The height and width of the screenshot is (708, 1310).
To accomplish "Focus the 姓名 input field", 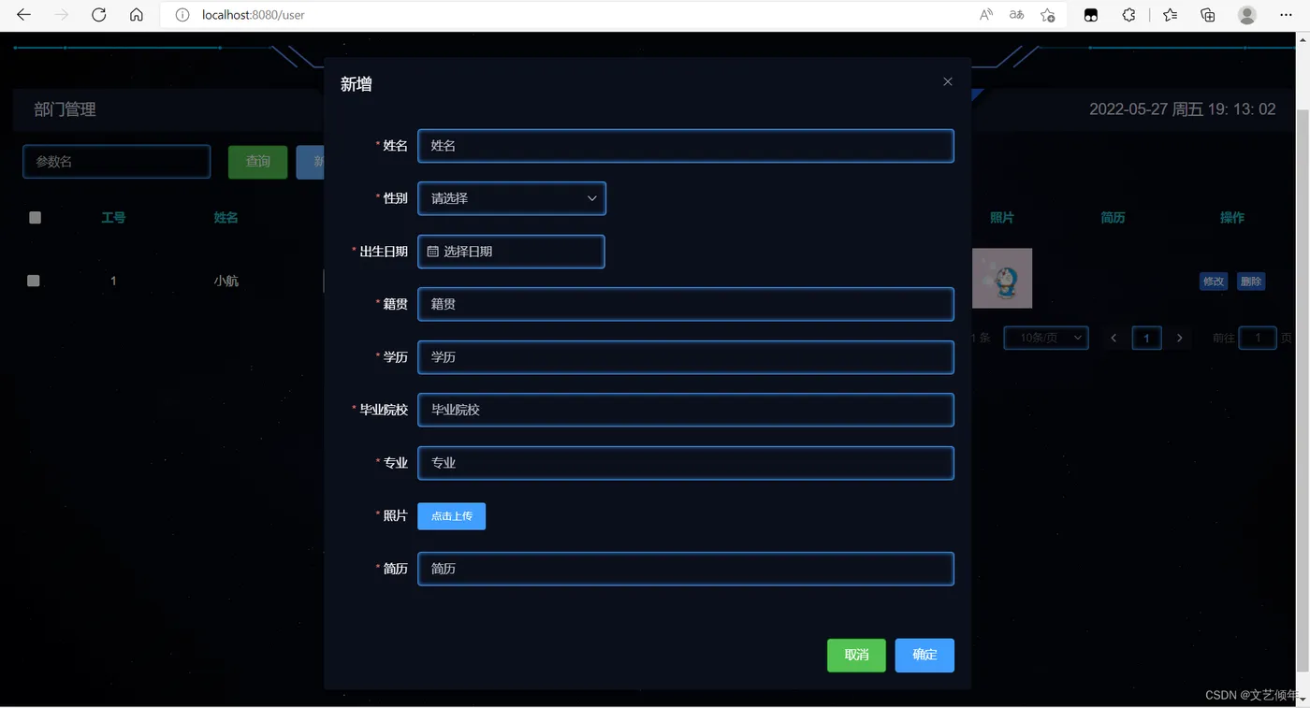I will 686,146.
